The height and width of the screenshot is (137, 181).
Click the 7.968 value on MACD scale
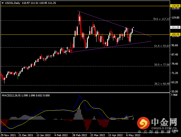[175, 96]
